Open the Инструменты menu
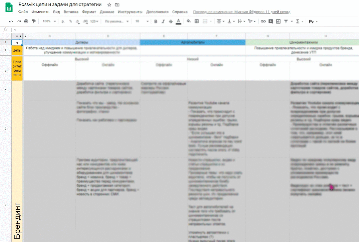The image size is (359, 242). tap(130, 12)
